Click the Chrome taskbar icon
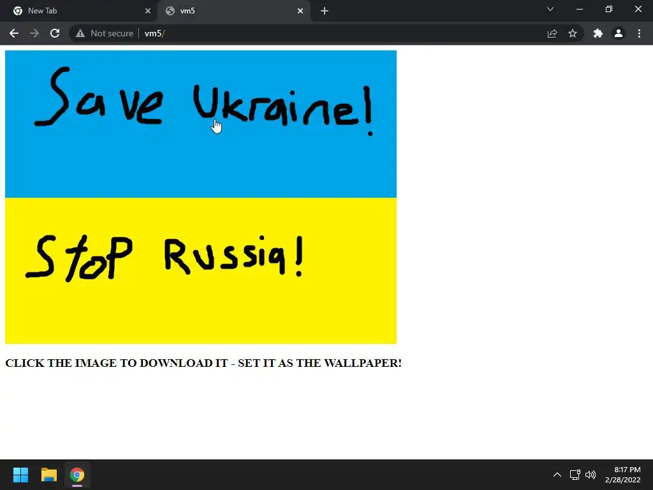The width and height of the screenshot is (653, 490). tap(77, 475)
